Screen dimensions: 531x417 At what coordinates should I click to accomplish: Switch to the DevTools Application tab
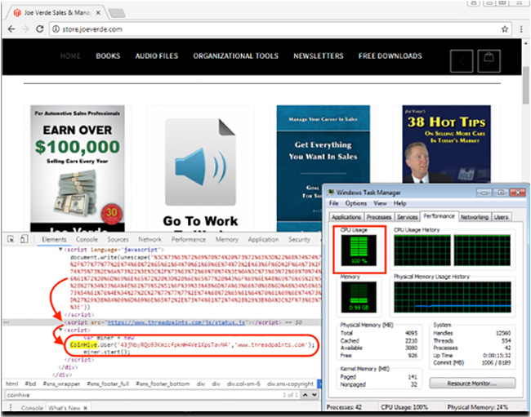(263, 239)
